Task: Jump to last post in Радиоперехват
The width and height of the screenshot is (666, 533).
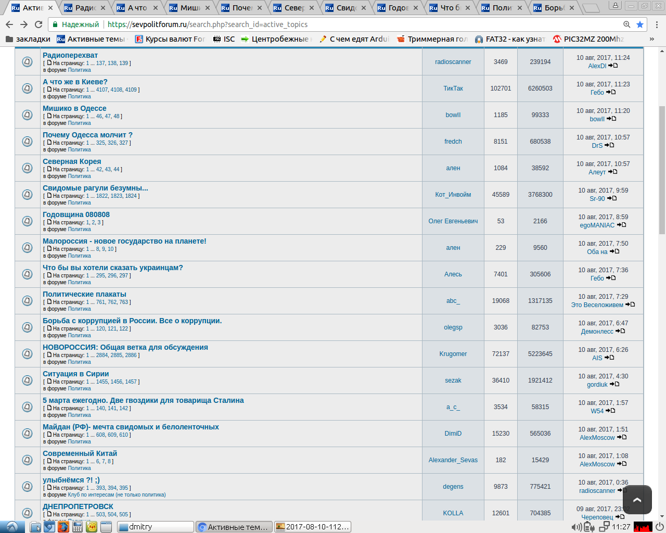Action: 613,66
